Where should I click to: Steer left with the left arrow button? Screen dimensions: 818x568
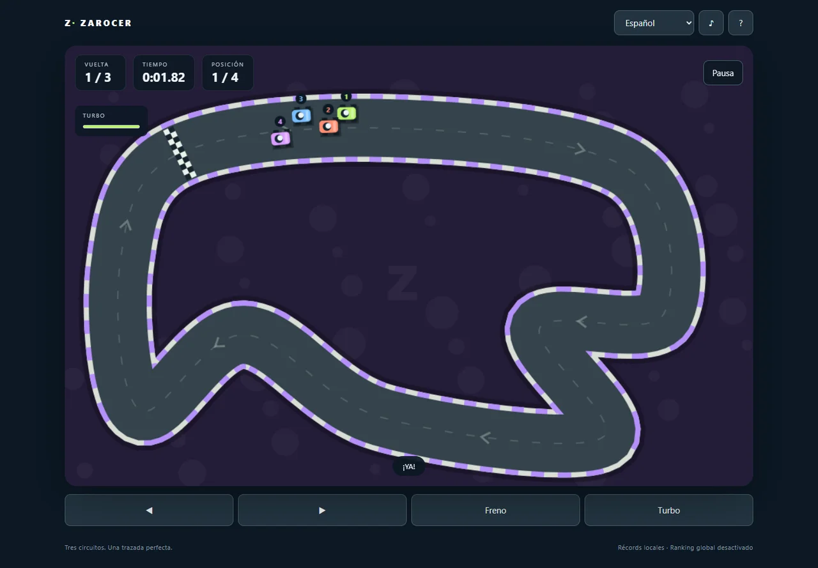pos(149,510)
